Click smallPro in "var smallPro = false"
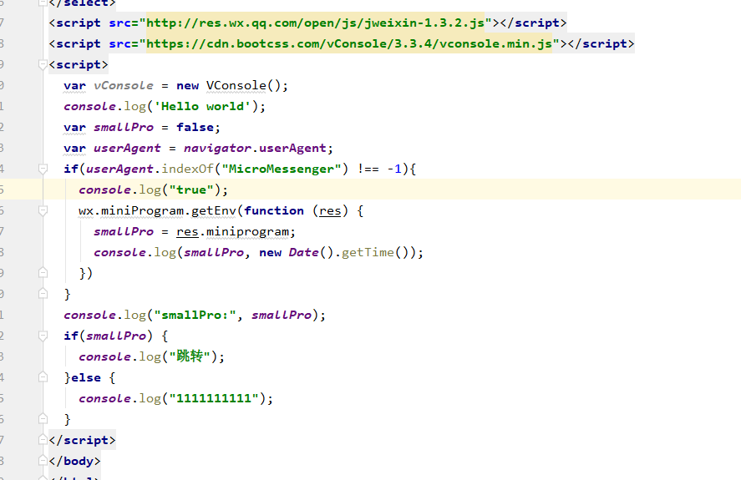This screenshot has height=480, width=741. [124, 127]
